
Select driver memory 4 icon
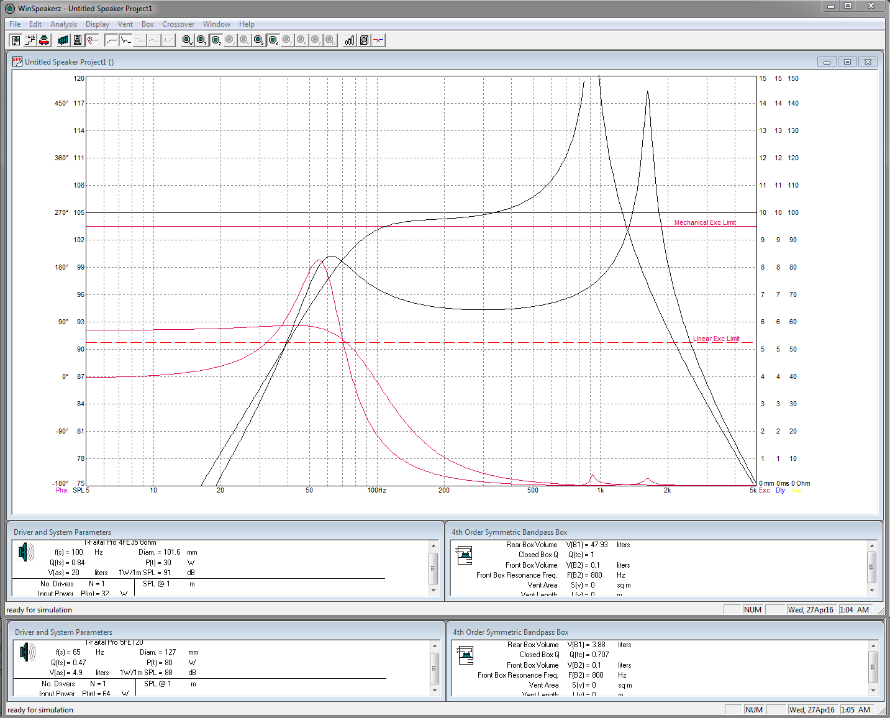point(244,40)
